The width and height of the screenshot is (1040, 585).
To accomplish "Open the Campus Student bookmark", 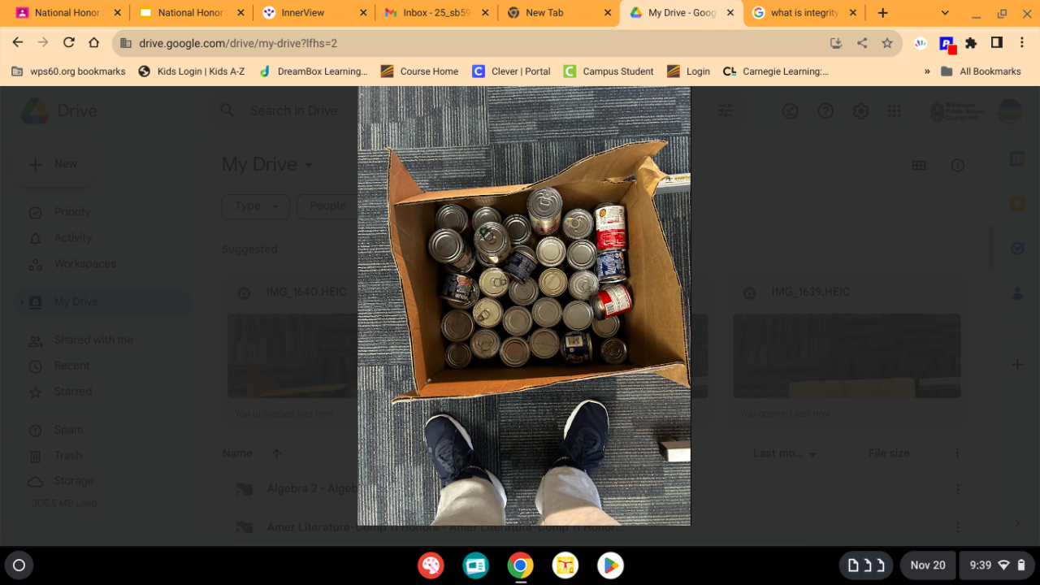I will coord(609,71).
